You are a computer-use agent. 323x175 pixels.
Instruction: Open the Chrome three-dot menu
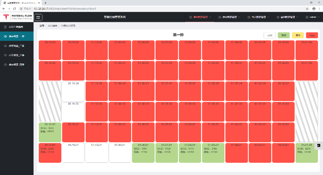319,8
